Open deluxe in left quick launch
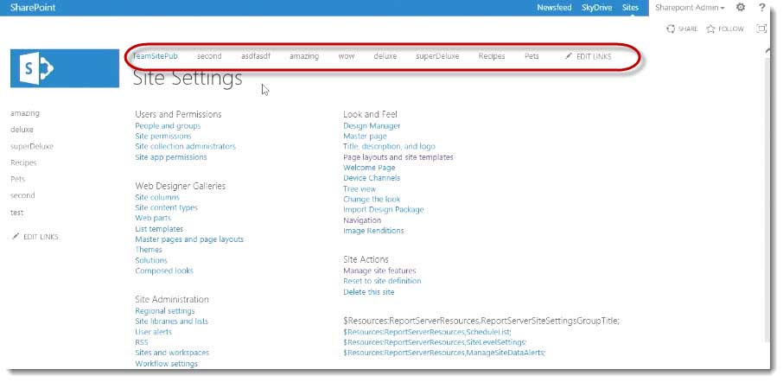Viewport: 783px width, 382px height. click(22, 130)
